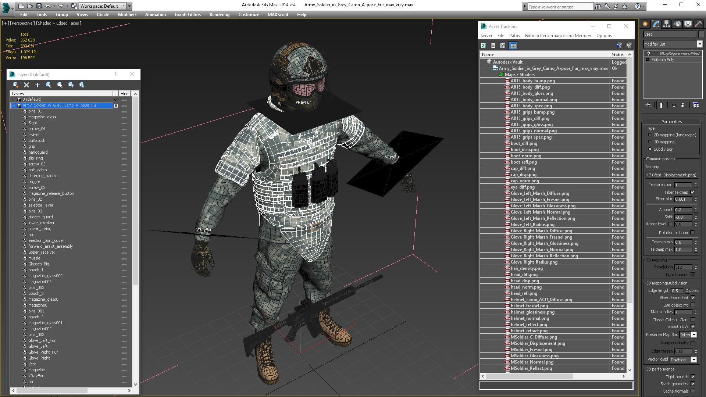This screenshot has width=706, height=397.
Task: Open Bitmap Performance and Memory menu
Action: click(558, 36)
